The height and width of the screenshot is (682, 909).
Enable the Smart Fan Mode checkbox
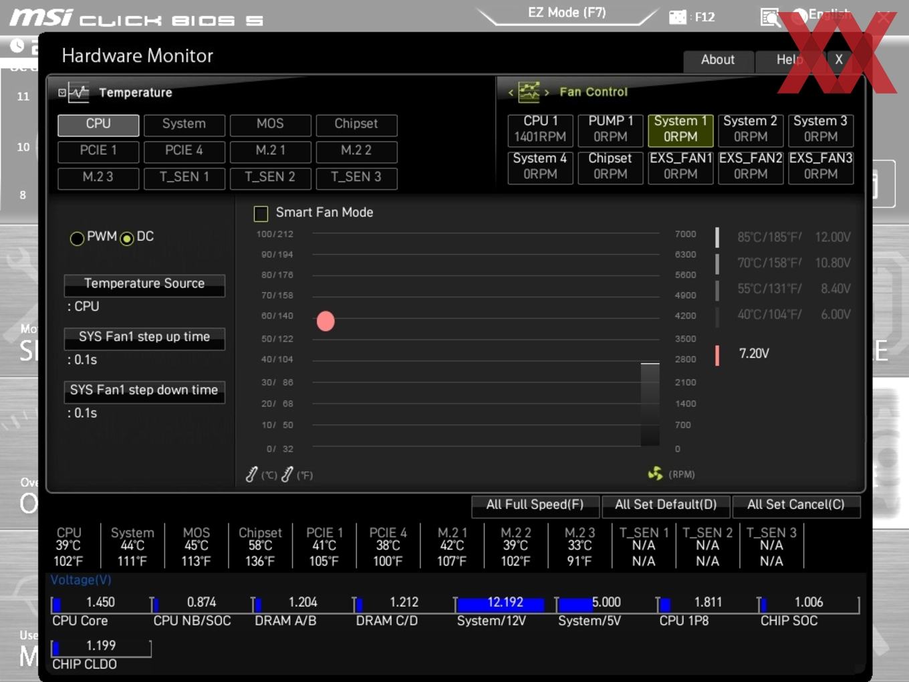261,213
